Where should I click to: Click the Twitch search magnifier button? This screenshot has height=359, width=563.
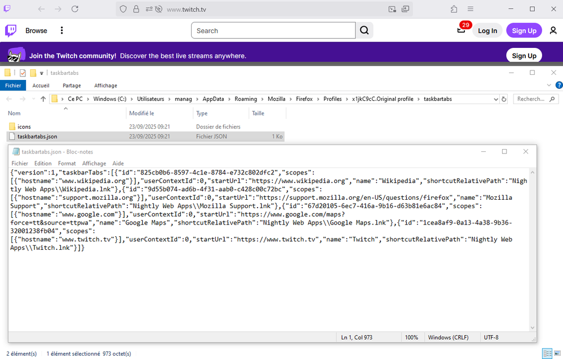365,30
